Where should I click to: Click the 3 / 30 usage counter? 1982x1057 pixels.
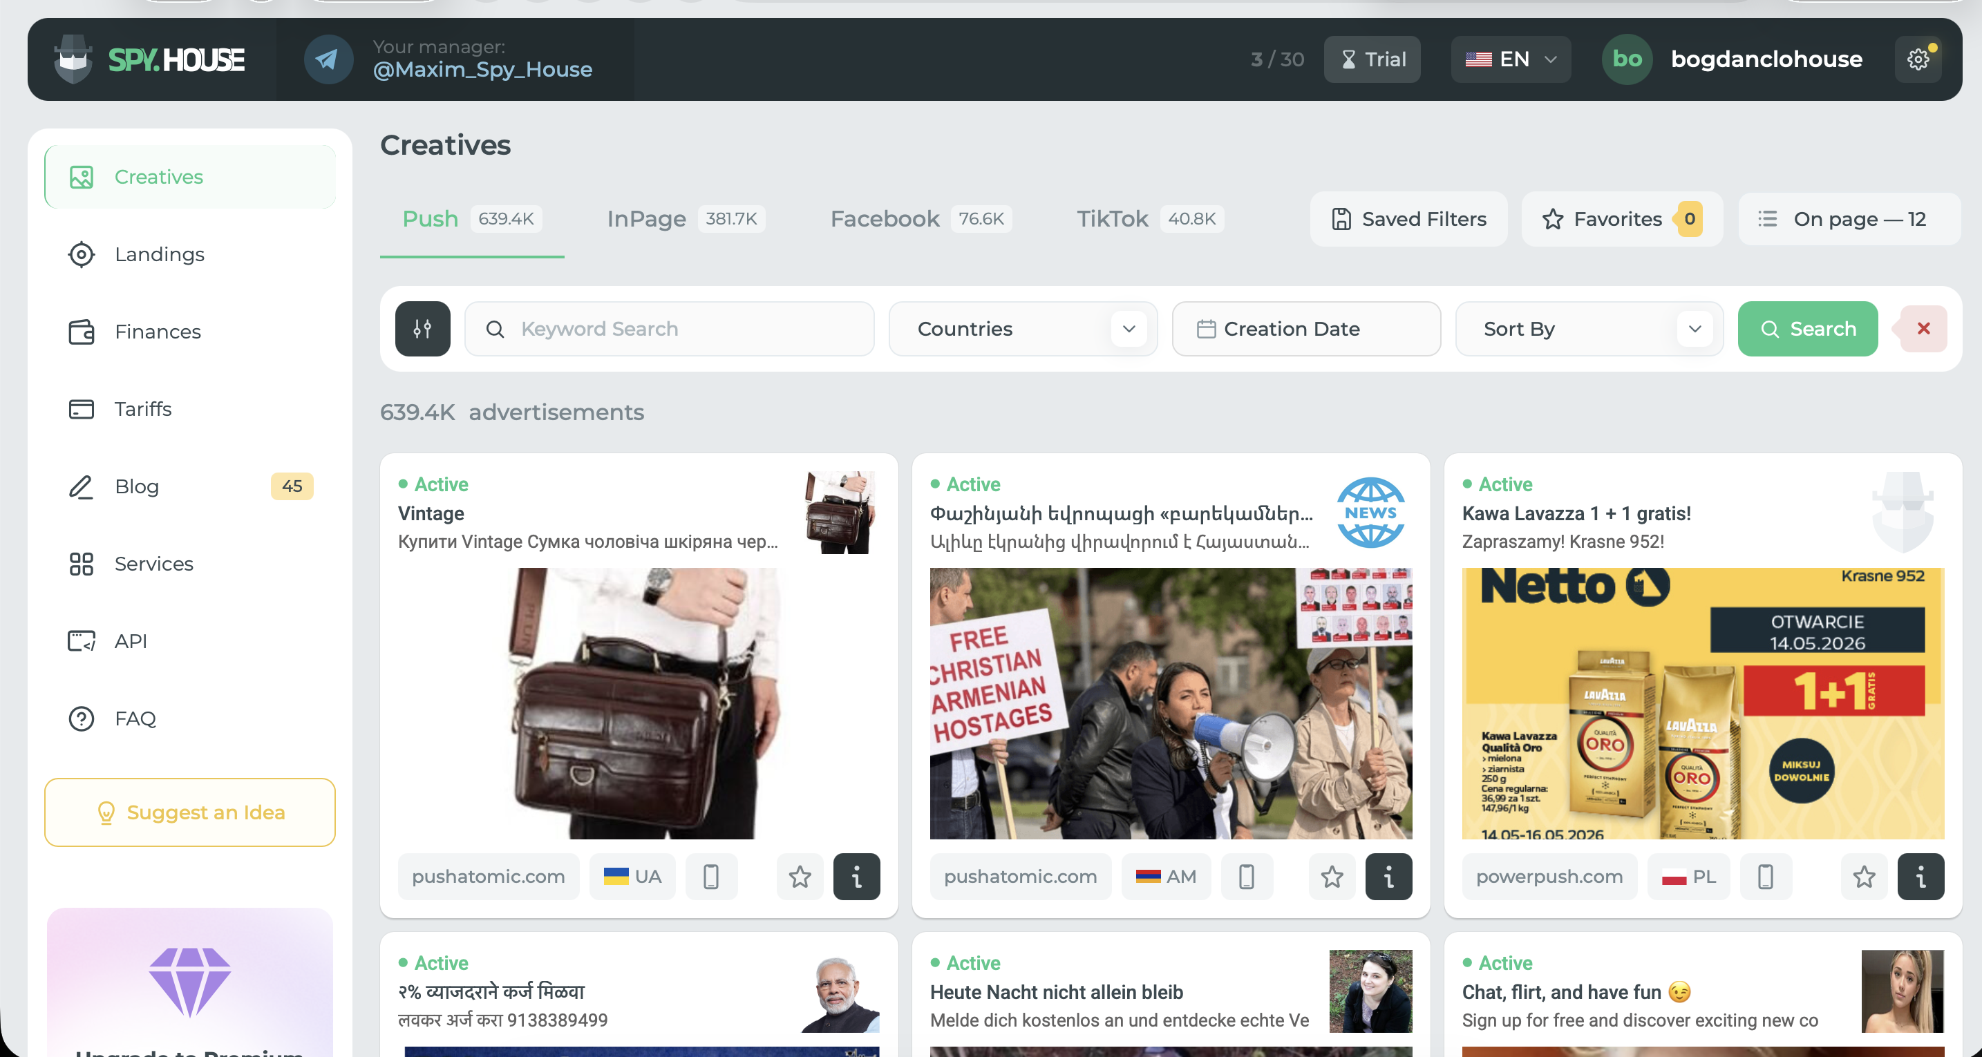1277,59
